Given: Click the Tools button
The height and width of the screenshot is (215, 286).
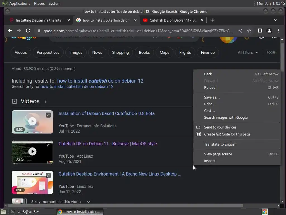Looking at the screenshot, I should (271, 52).
